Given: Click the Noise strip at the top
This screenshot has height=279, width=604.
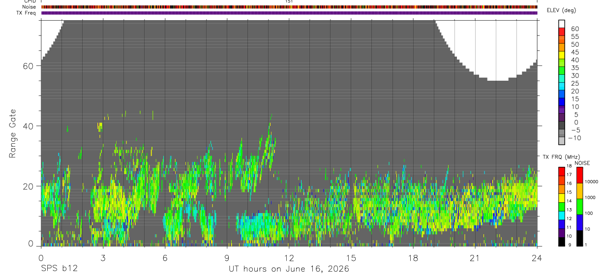Looking at the screenshot, I should click(289, 7).
